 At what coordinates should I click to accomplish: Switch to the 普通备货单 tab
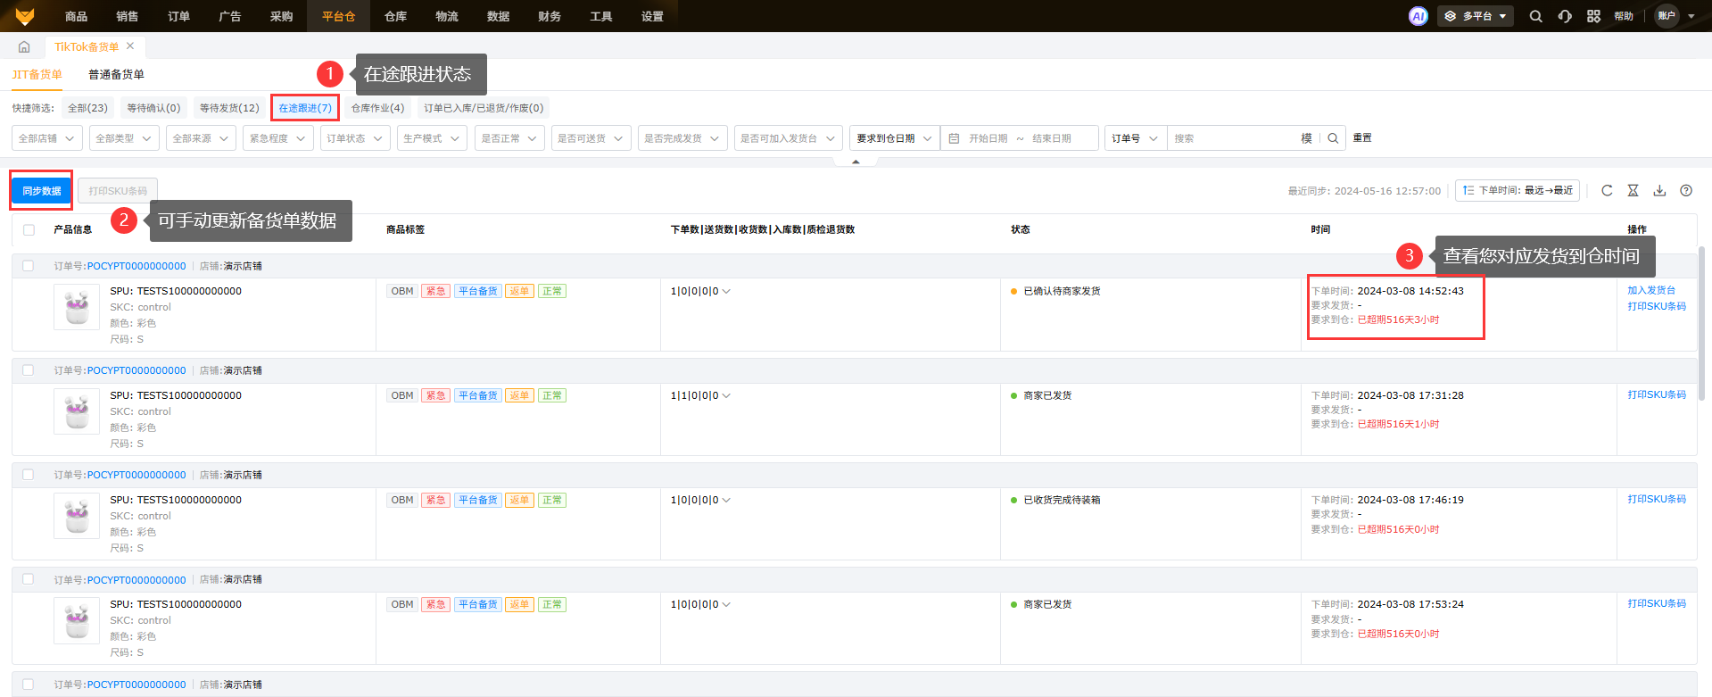coord(116,75)
